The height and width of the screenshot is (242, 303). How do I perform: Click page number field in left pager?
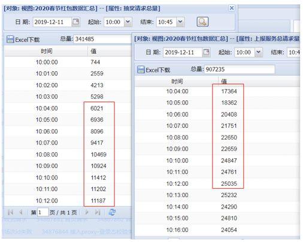coord(43,213)
